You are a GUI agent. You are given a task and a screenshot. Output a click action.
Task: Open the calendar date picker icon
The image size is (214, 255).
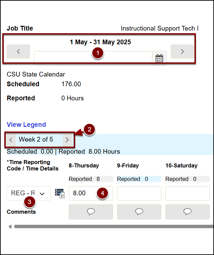click(159, 58)
